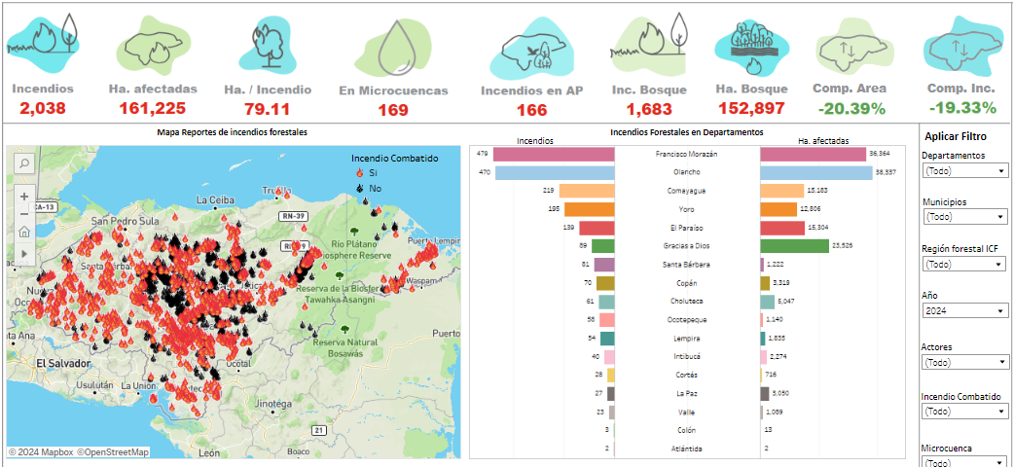
Task: Open the Incendio Combatido filter dropdown
Action: [964, 411]
